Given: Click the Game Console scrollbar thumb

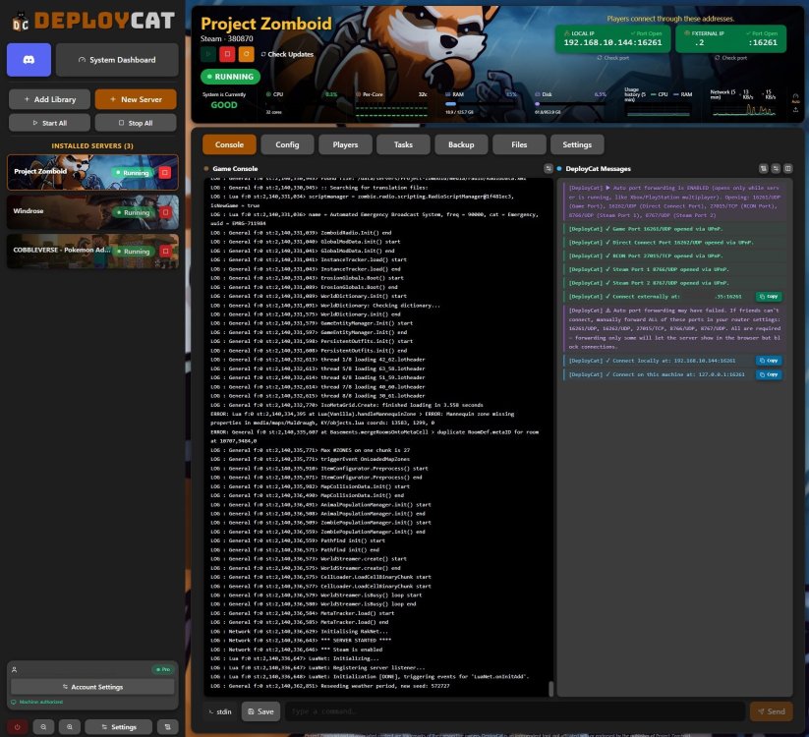Looking at the screenshot, I should (550, 688).
